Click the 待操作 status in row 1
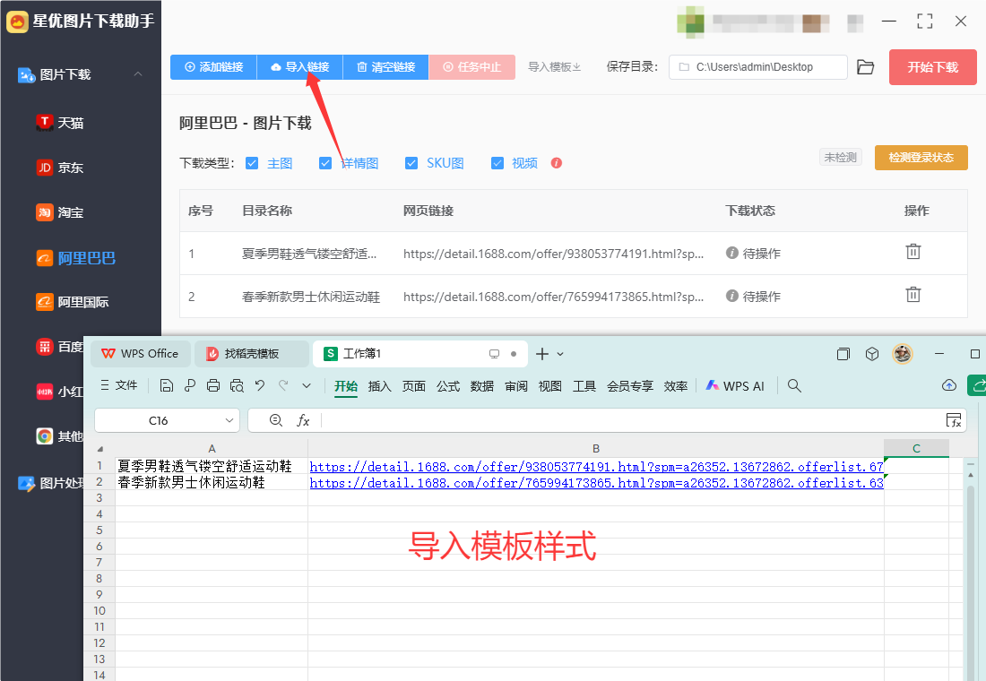 pos(753,254)
